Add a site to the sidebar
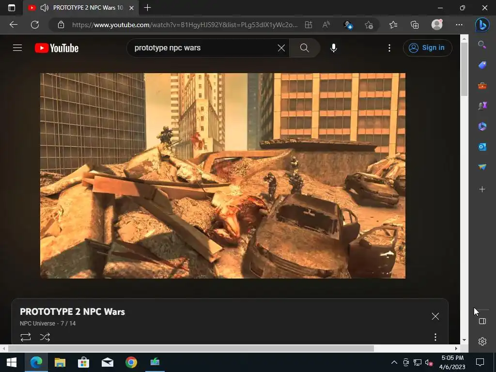 pos(482,189)
